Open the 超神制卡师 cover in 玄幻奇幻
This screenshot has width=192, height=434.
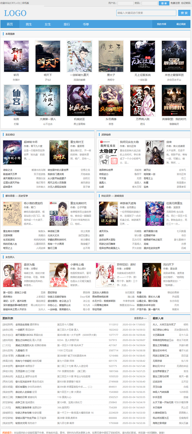click(12, 152)
